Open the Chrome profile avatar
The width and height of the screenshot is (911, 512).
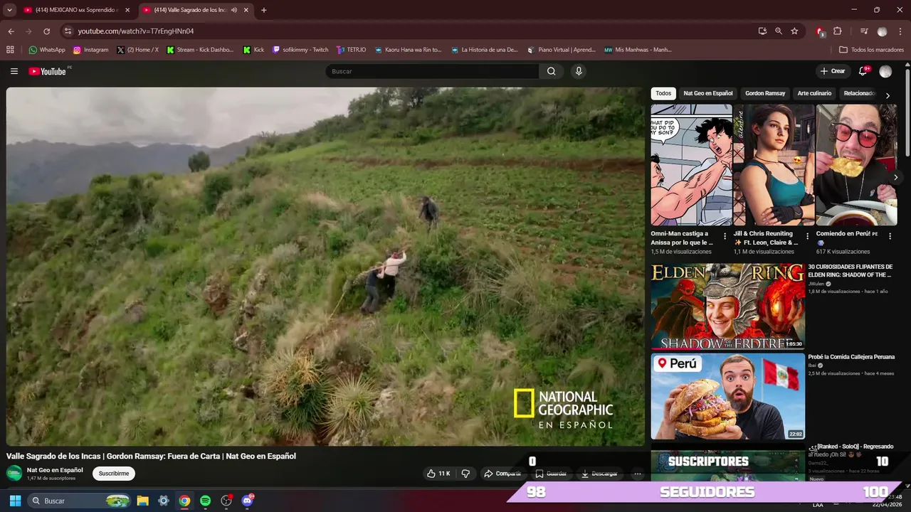click(883, 31)
